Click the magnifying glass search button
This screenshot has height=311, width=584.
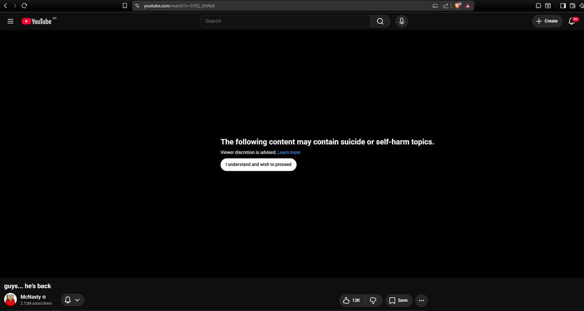pyautogui.click(x=380, y=21)
